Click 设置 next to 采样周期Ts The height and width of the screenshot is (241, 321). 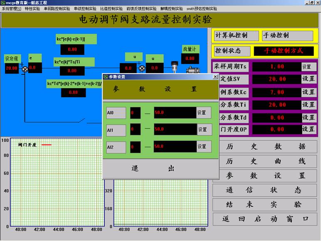[x=307, y=66]
